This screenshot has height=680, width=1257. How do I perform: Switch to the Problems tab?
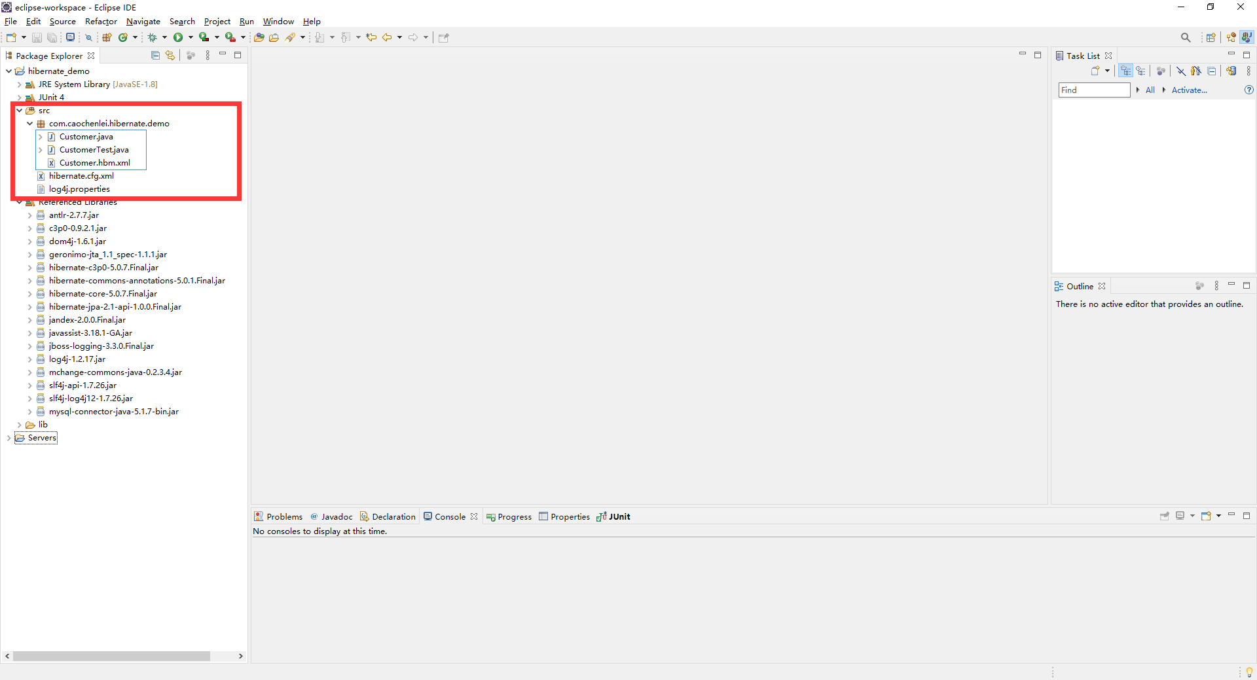(x=284, y=516)
